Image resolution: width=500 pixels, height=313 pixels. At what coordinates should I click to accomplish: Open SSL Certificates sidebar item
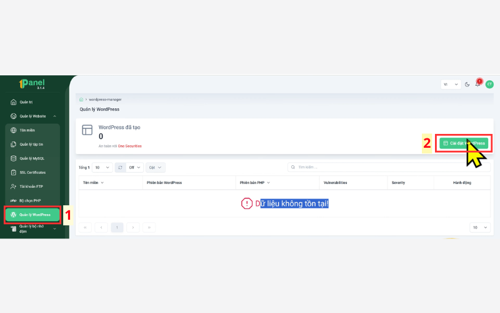[x=32, y=173]
